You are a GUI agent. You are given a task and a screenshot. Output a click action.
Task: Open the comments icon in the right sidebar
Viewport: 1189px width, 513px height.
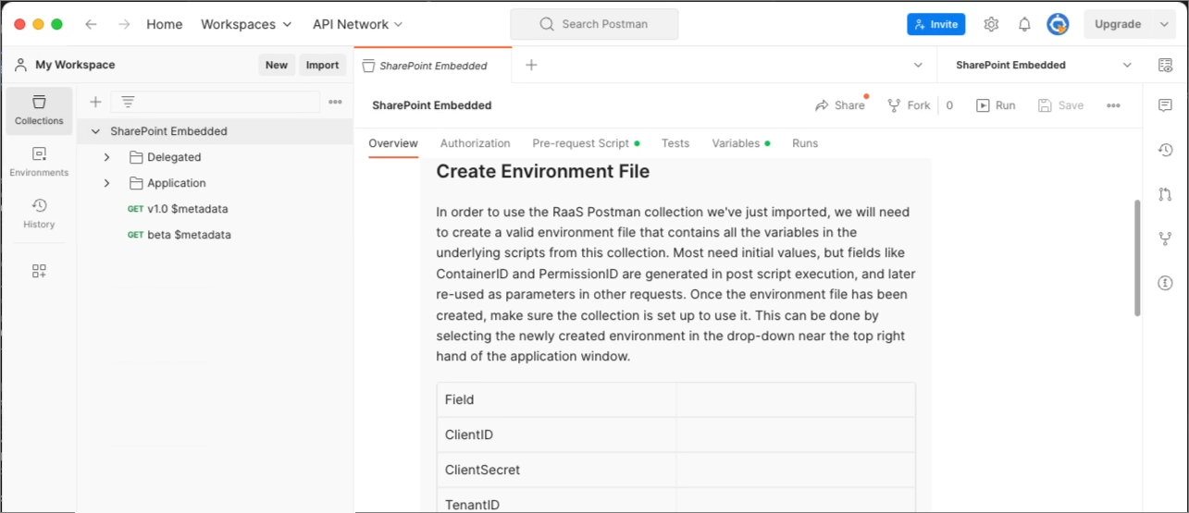click(1165, 105)
